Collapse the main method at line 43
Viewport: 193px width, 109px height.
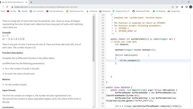coord(105,90)
